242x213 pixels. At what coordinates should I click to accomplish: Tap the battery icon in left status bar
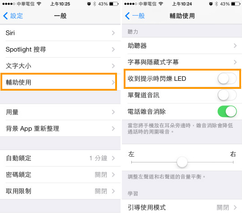[114, 4]
